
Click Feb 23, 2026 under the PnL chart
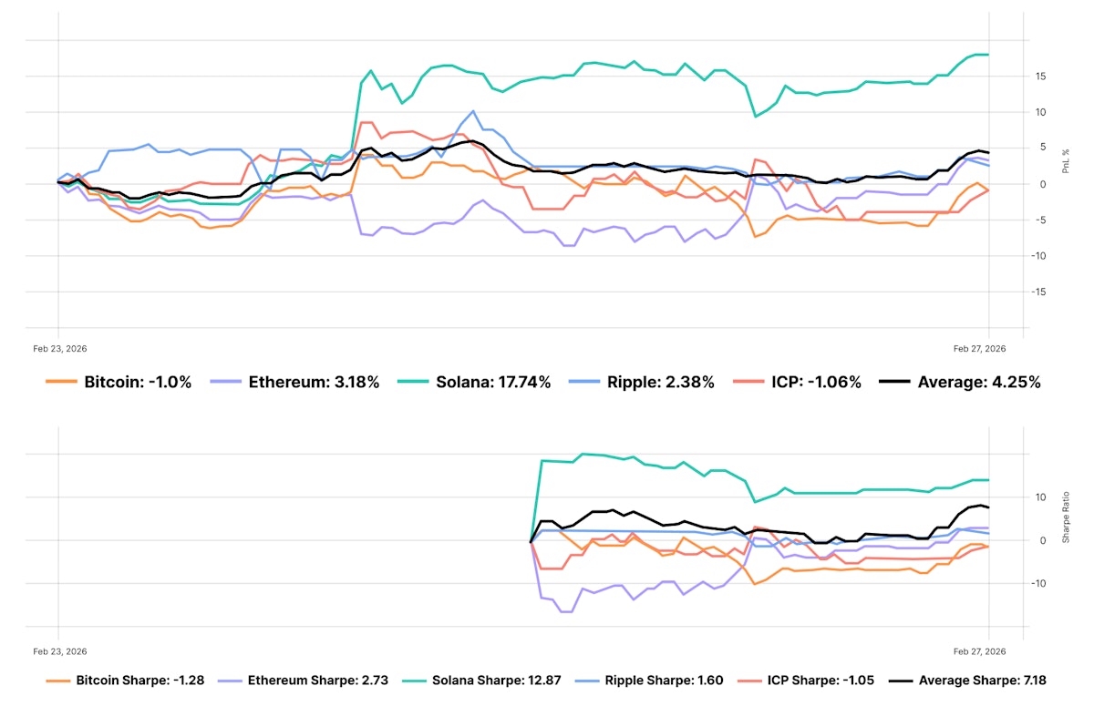(x=59, y=348)
